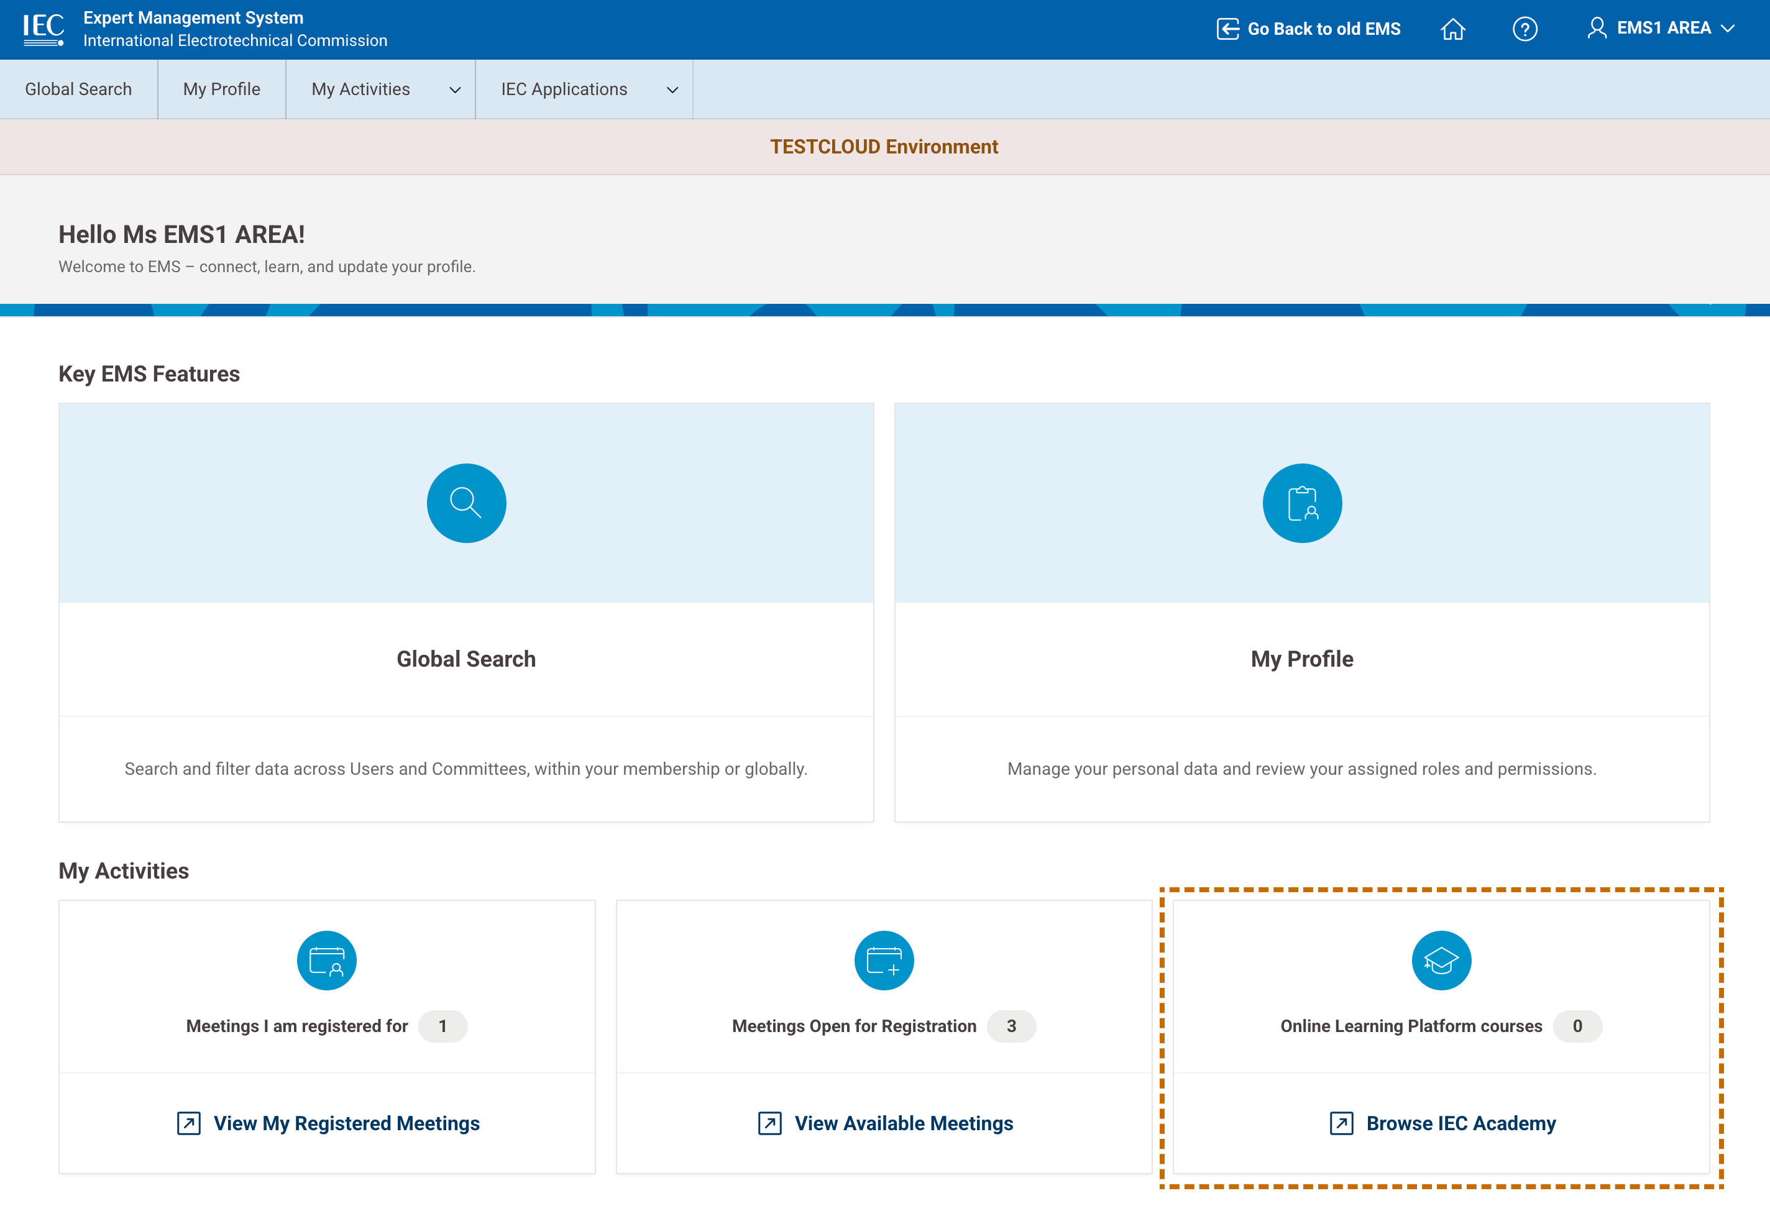The height and width of the screenshot is (1224, 1770).
Task: Open help question mark icon
Action: coord(1525,29)
